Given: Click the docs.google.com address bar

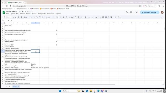Looking at the screenshot, I should point(21,6).
